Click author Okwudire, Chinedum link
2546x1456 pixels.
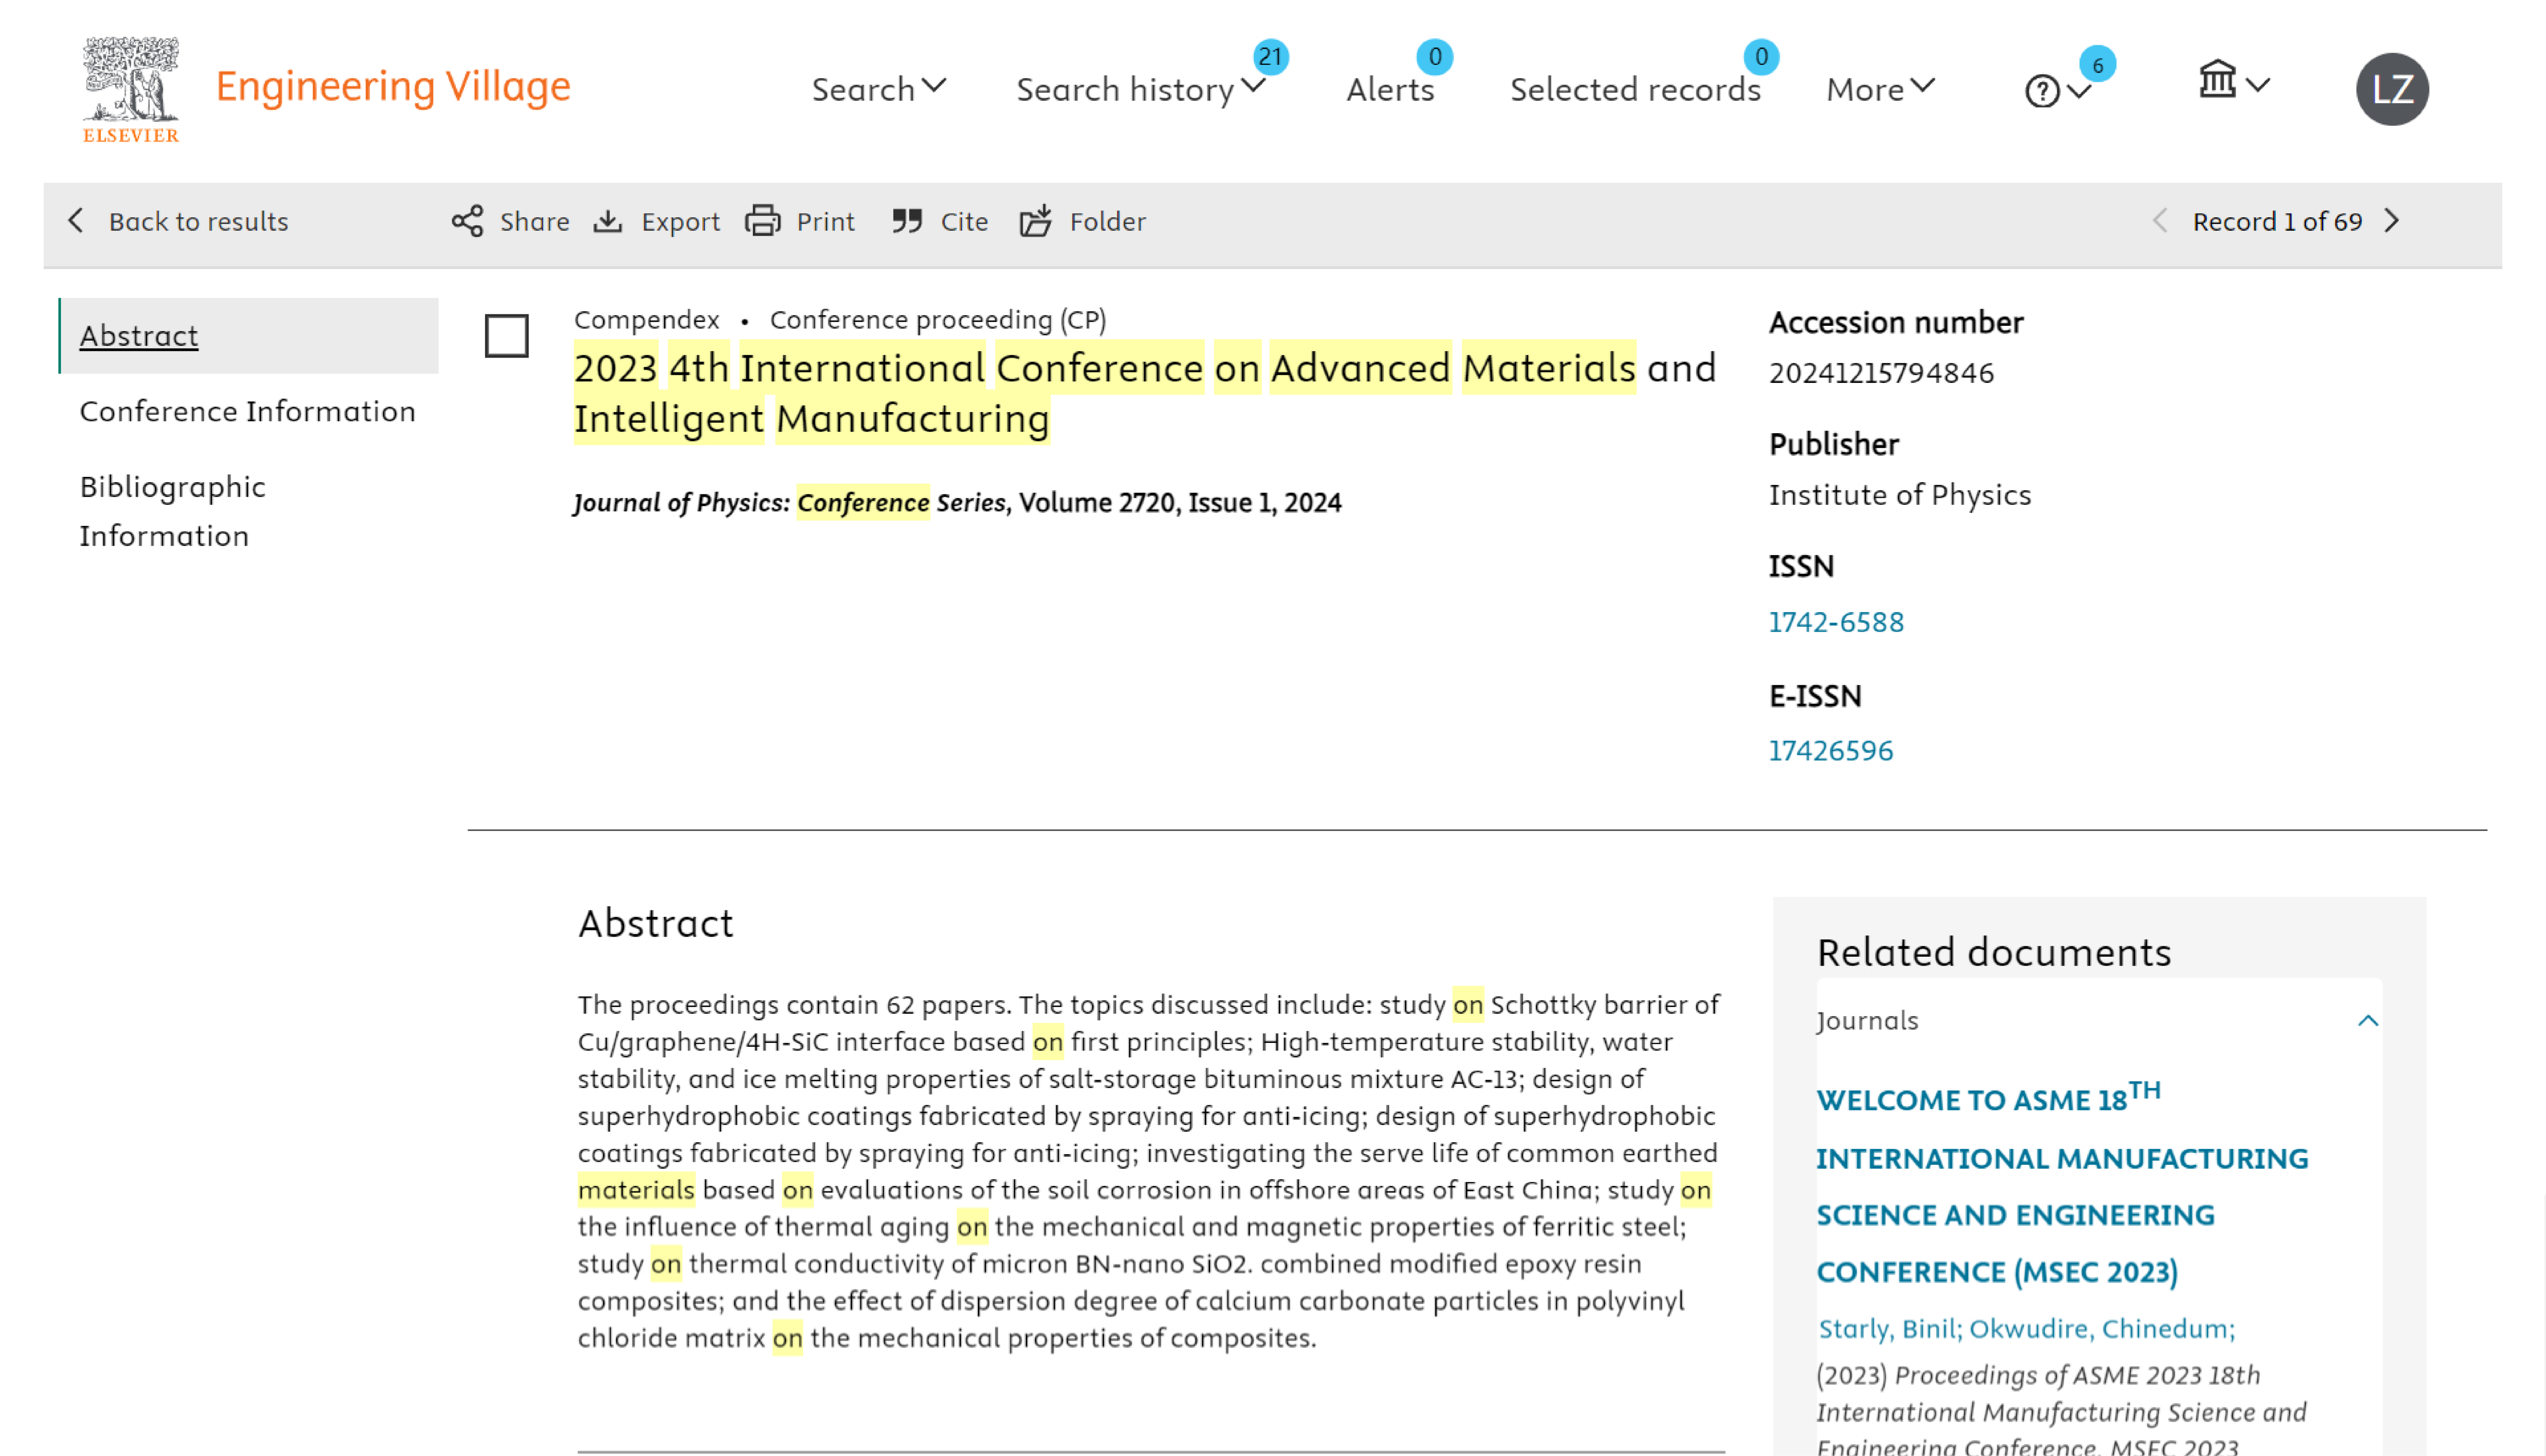point(2101,1329)
